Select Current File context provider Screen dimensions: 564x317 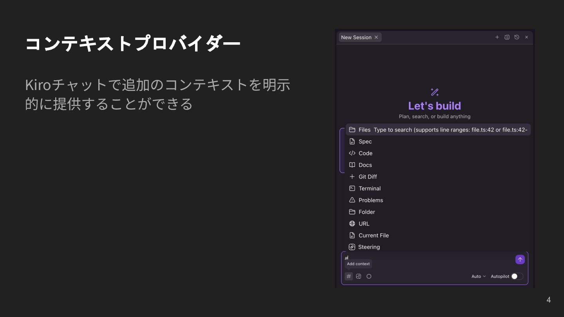point(438,235)
